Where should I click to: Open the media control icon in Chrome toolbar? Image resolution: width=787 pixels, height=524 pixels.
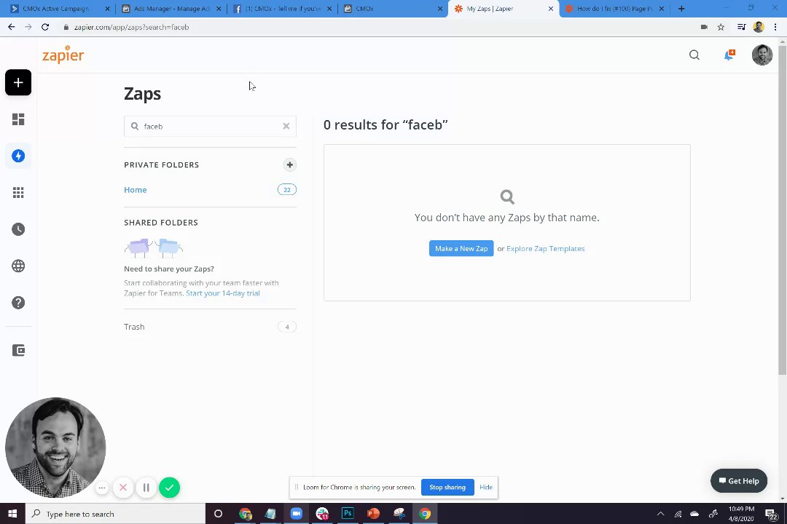pos(741,27)
